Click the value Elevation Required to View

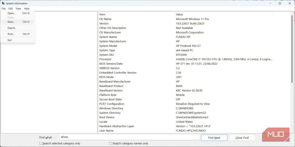[x=193, y=104]
